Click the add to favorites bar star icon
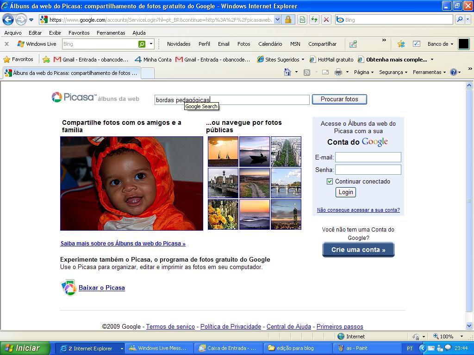Screen dimensions: 474x355 point(46,60)
